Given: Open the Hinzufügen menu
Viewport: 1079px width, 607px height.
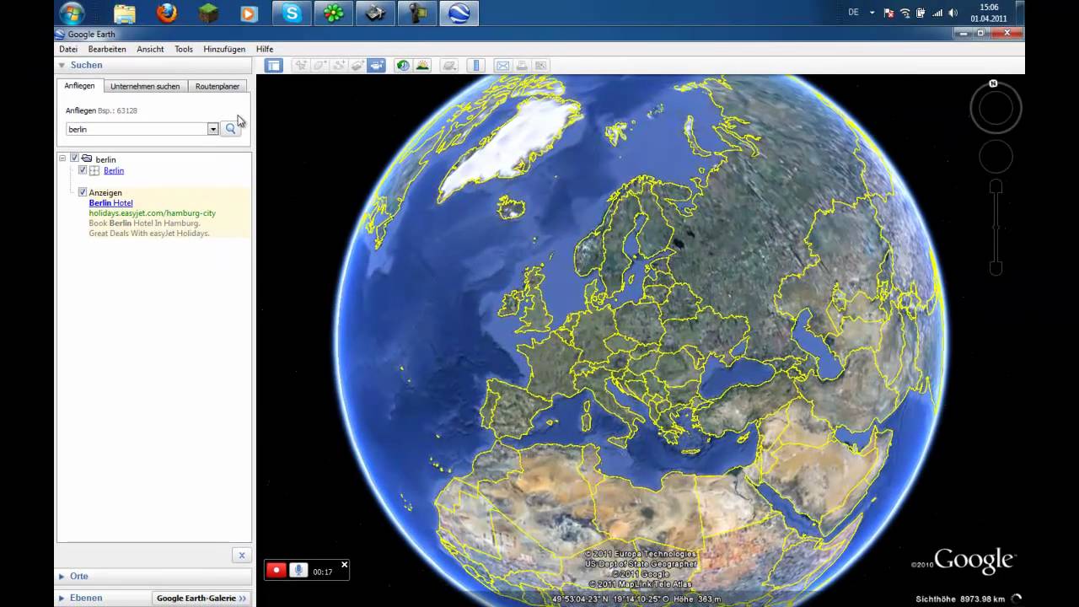Looking at the screenshot, I should [x=224, y=49].
